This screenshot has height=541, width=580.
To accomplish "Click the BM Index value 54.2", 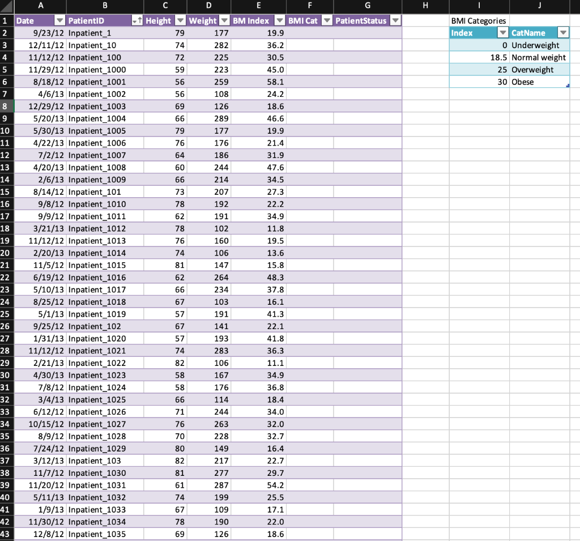I will point(258,485).
